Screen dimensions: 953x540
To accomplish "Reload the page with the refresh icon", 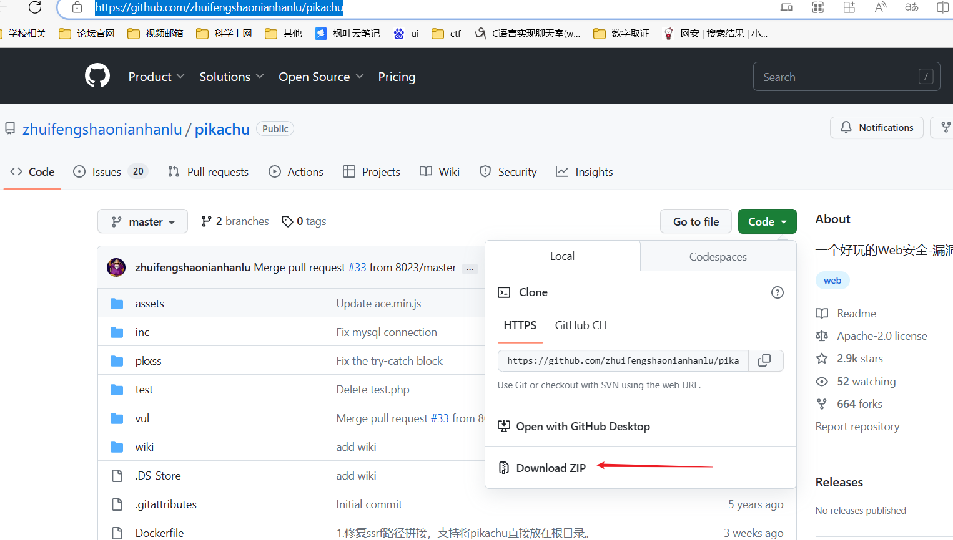I will pyautogui.click(x=35, y=7).
